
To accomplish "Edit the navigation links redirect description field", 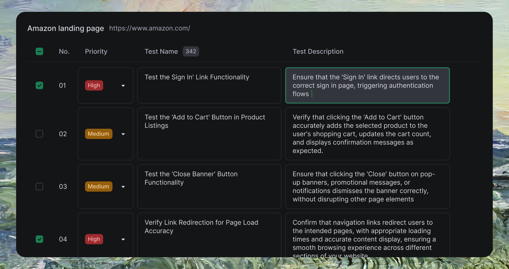I will pyautogui.click(x=367, y=235).
